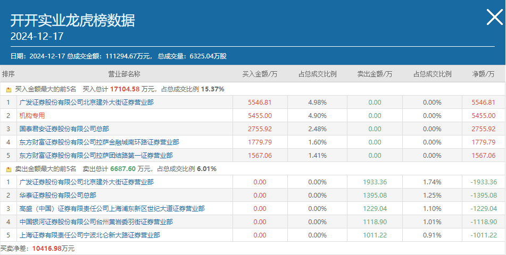
Task: Select the 15.37% buy ratio value
Action: [212, 89]
